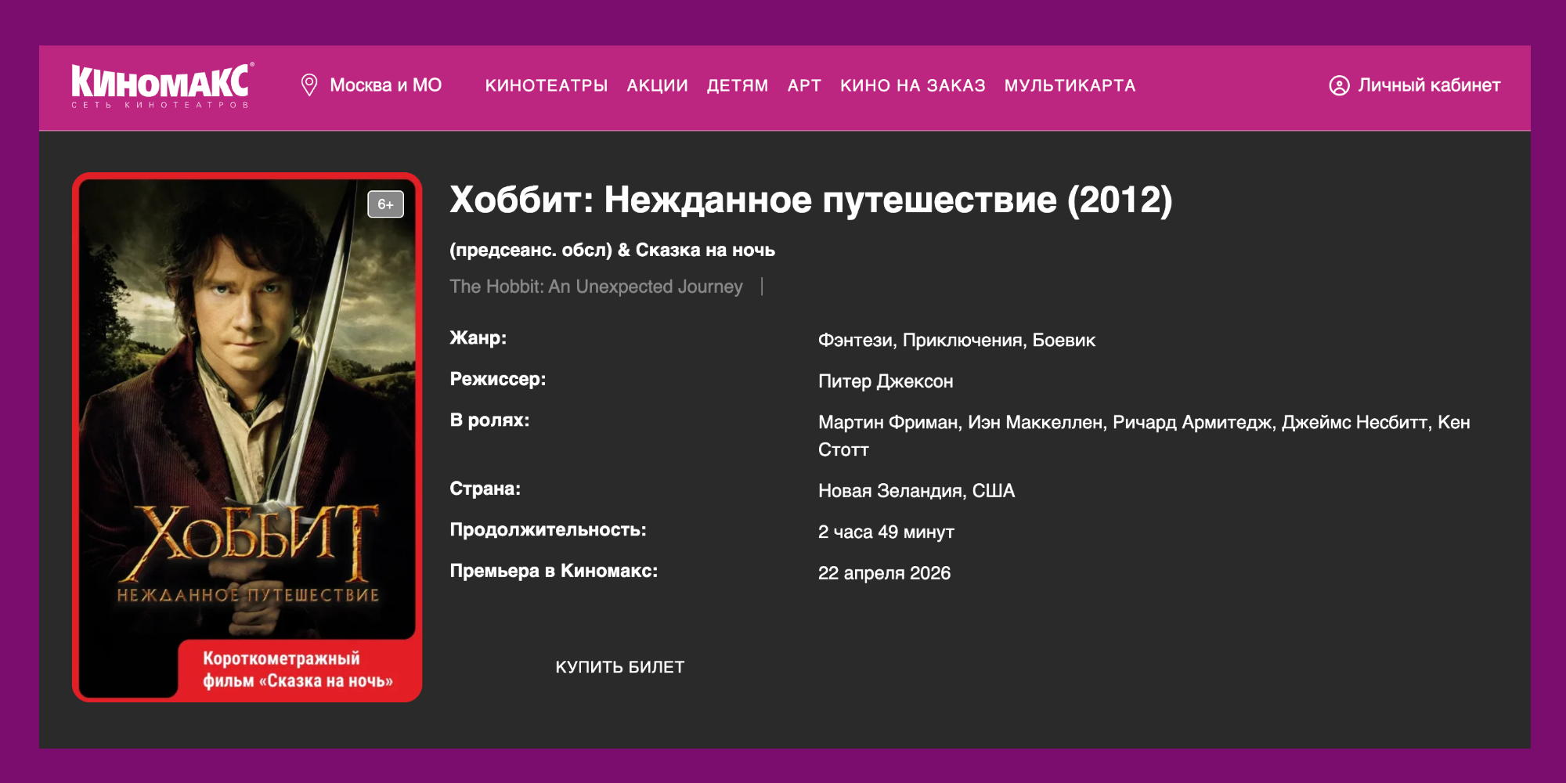1566x783 pixels.
Task: Click the user profile icon
Action: (1339, 85)
